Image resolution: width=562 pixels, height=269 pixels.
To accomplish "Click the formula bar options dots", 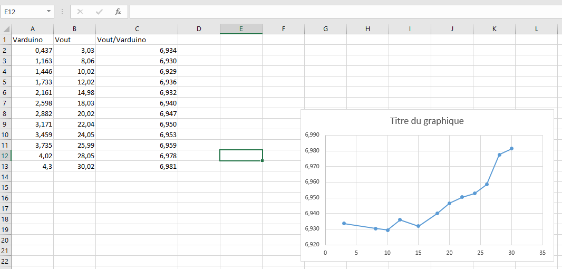I will pos(62,12).
